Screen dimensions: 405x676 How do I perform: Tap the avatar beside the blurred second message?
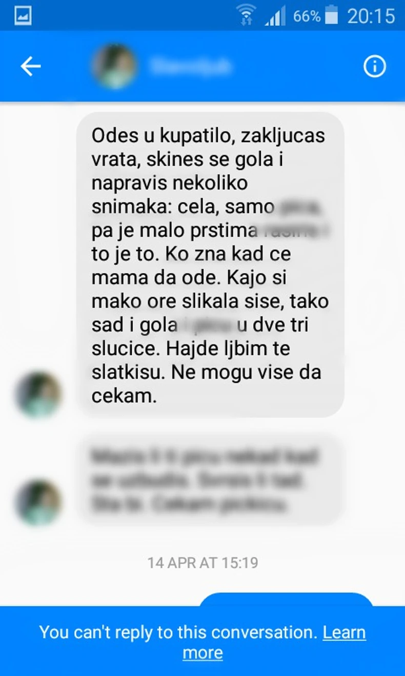tap(38, 503)
